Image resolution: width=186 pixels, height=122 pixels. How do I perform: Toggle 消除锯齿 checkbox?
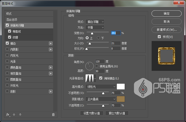coord(101,78)
